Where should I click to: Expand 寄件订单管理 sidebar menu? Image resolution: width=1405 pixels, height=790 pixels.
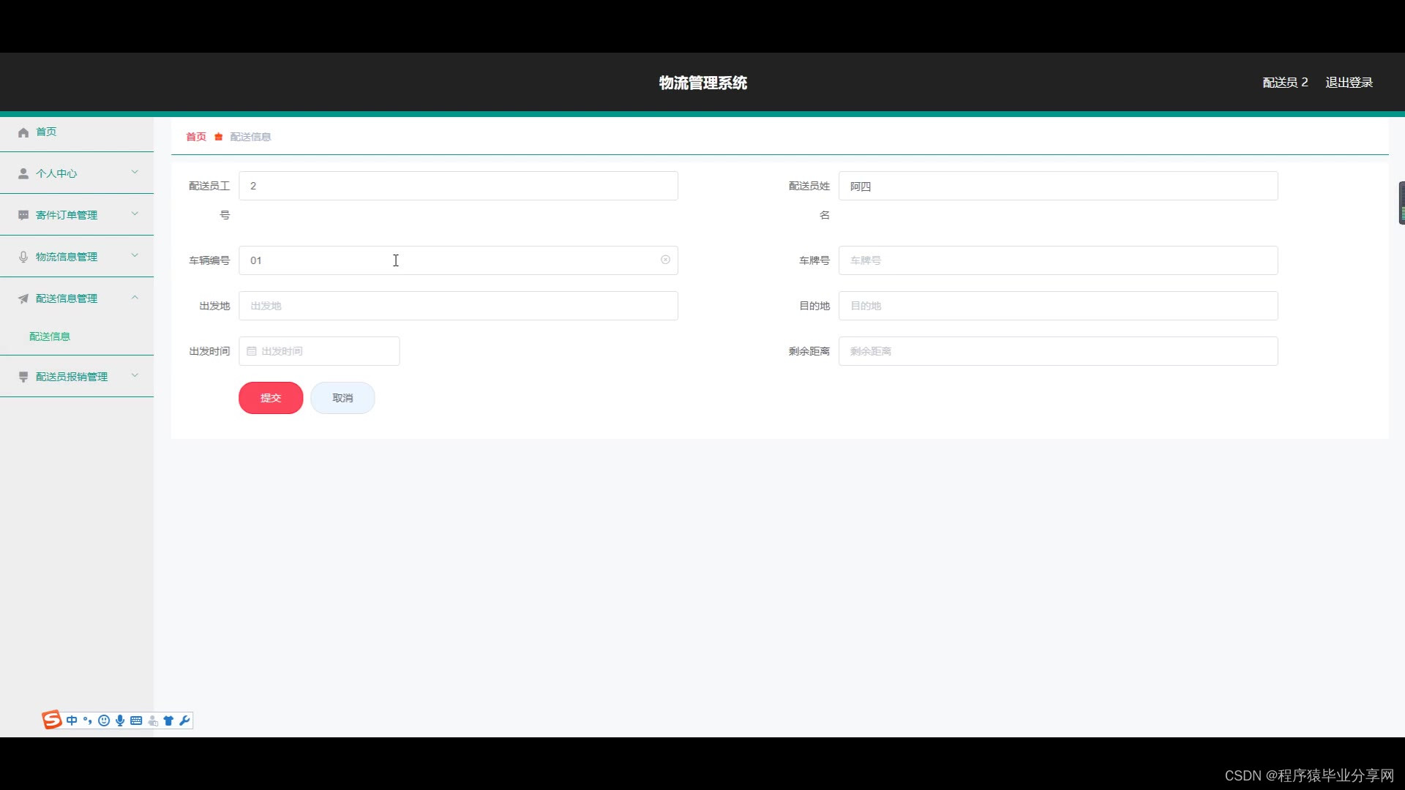coord(77,215)
